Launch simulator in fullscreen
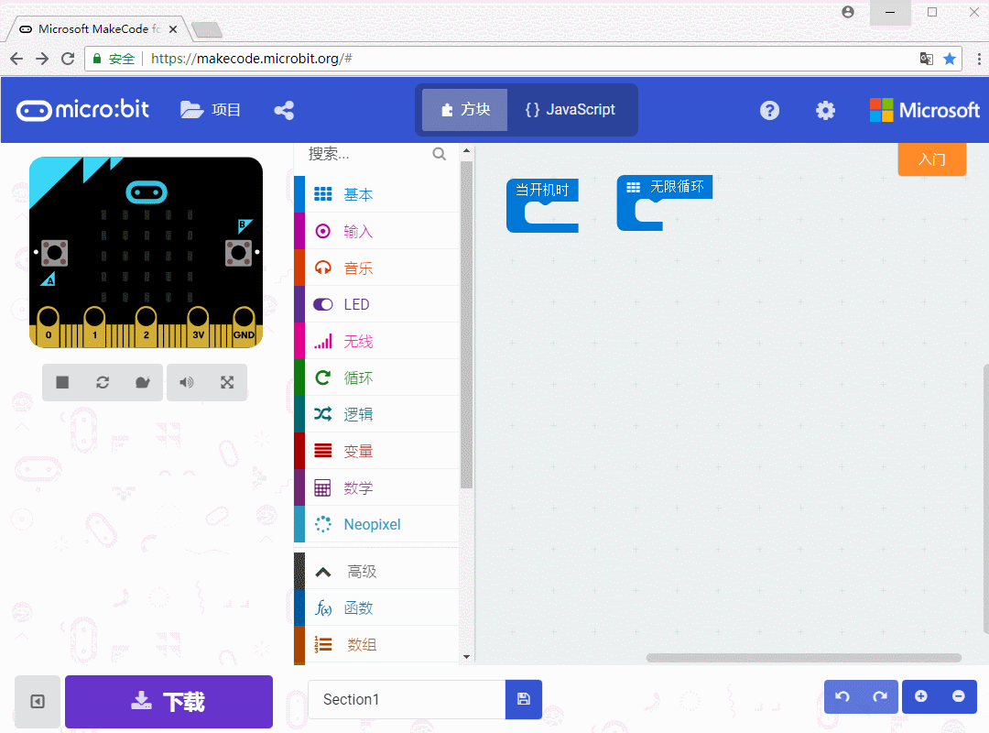989x733 pixels. pyautogui.click(x=227, y=382)
